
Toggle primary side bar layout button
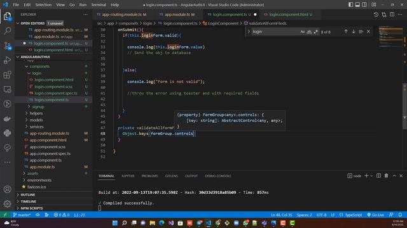pos(350,4)
